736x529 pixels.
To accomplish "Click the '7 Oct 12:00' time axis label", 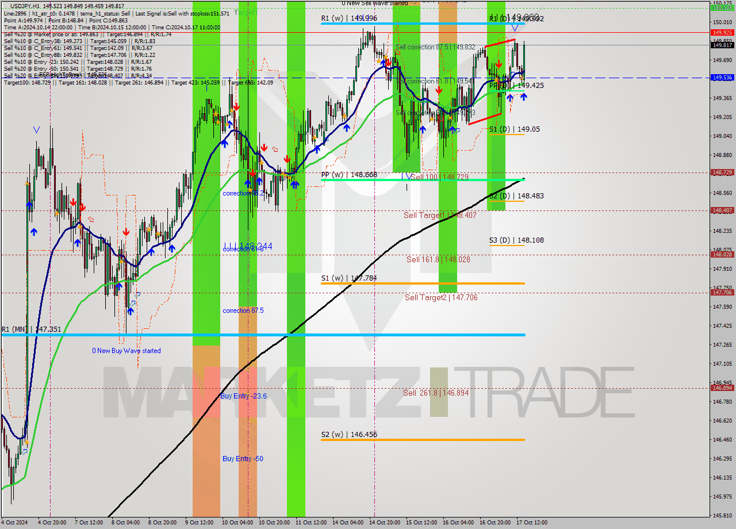I will pos(89,523).
